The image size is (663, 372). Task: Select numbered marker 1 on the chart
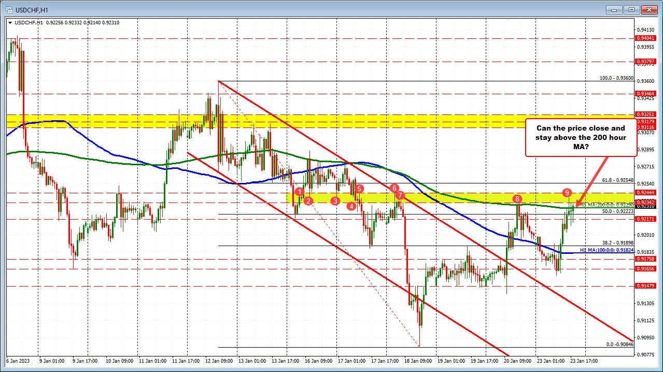coord(299,192)
